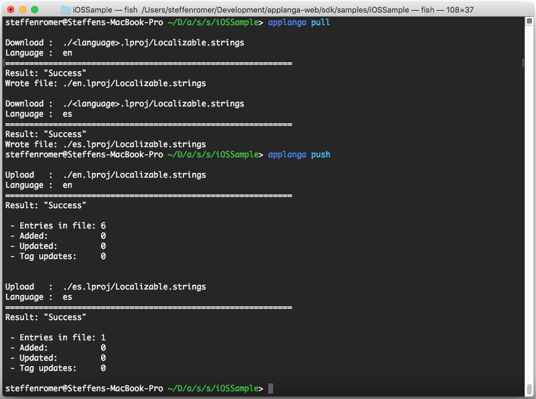Screen dimensions: 536x399
Task: Click the folder icon in the title bar
Action: (65, 10)
